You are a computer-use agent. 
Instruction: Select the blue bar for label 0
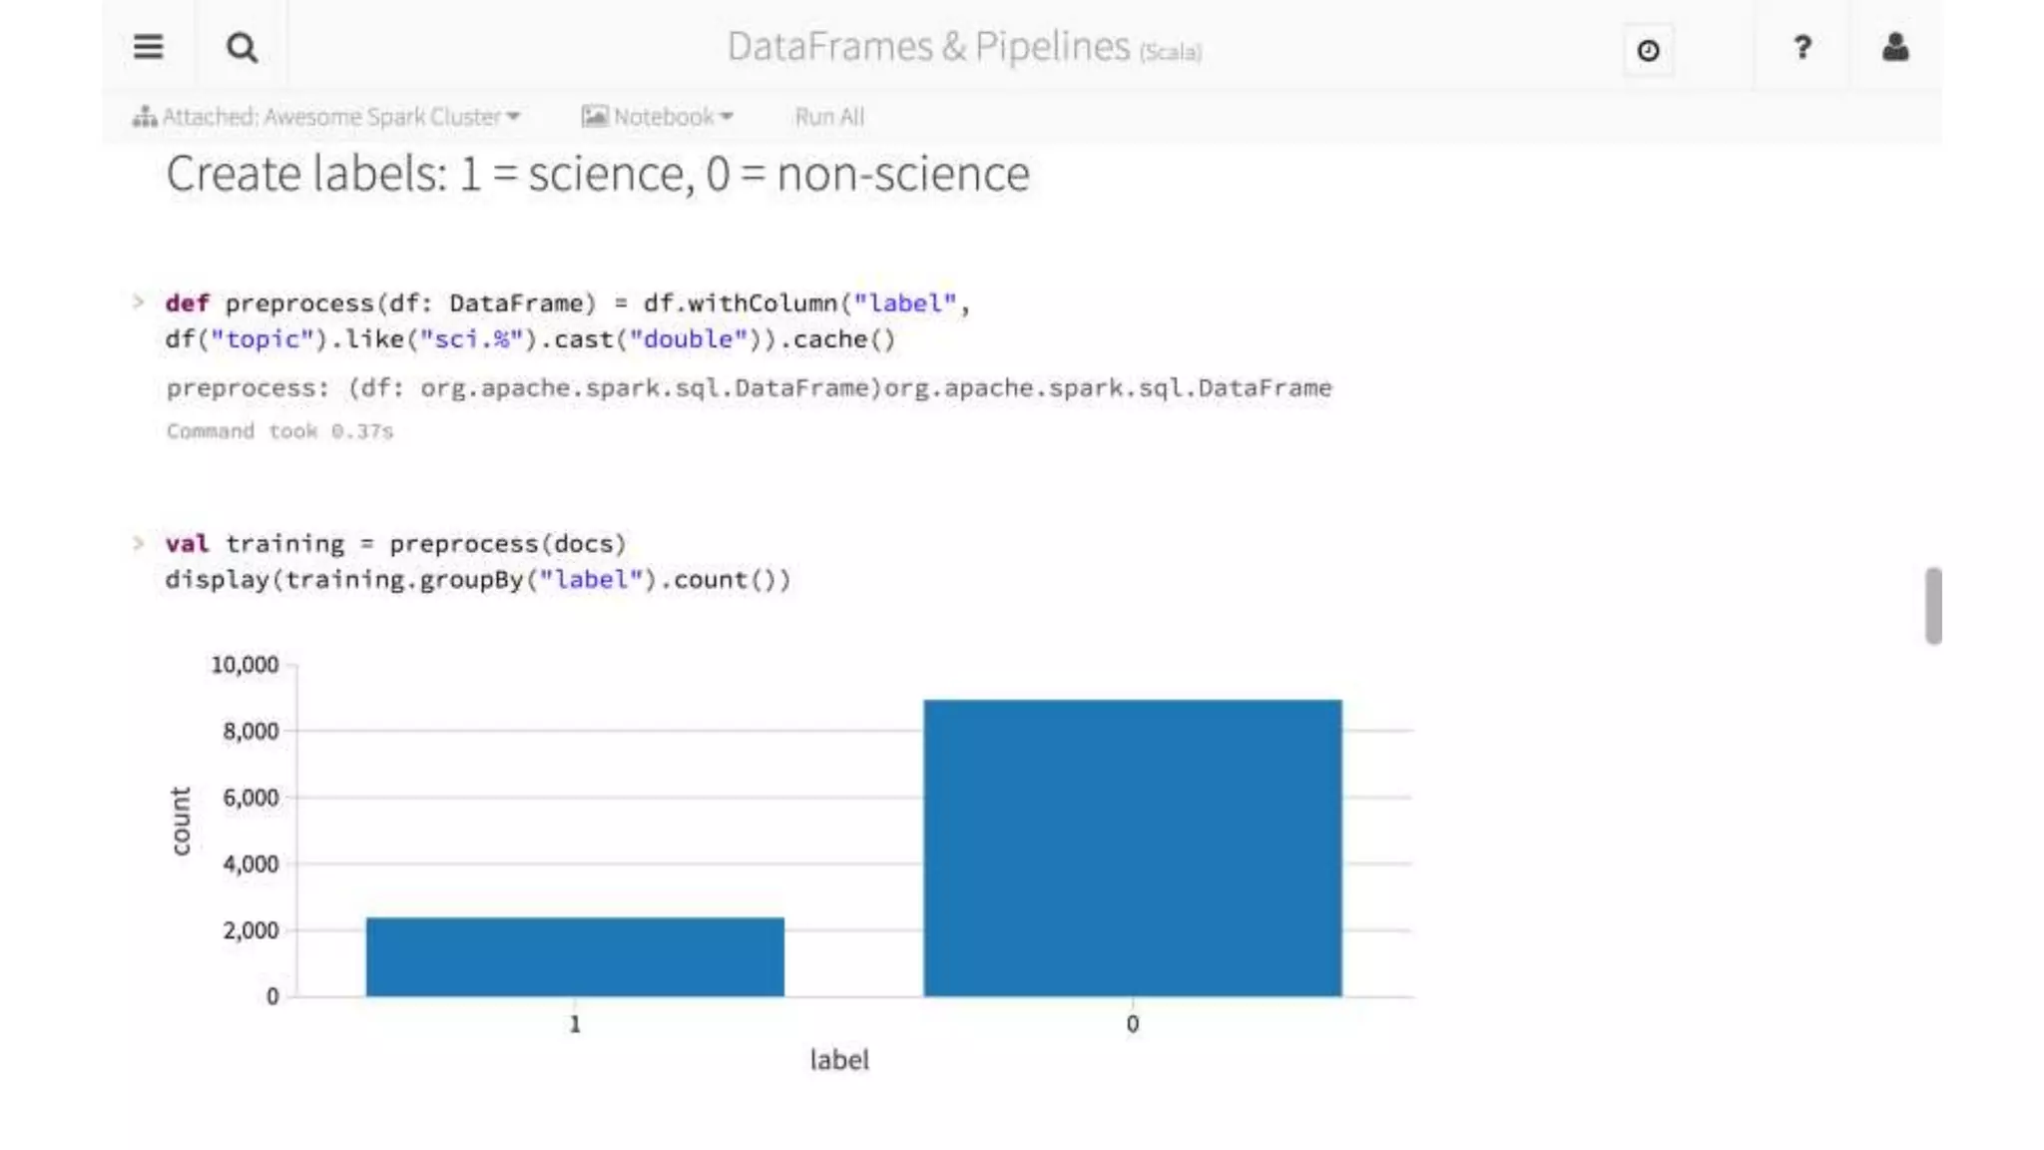click(1133, 848)
